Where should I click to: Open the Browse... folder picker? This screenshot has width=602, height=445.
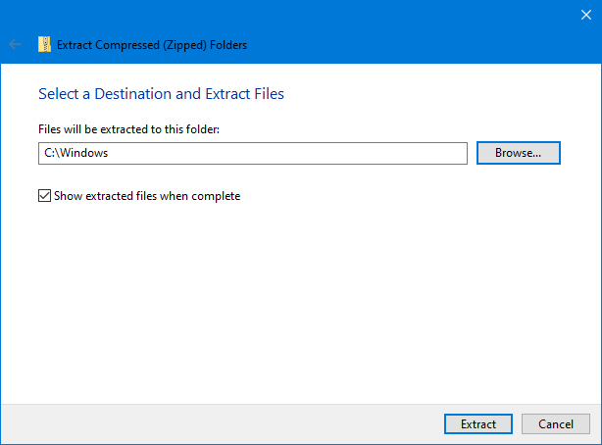pyautogui.click(x=518, y=153)
